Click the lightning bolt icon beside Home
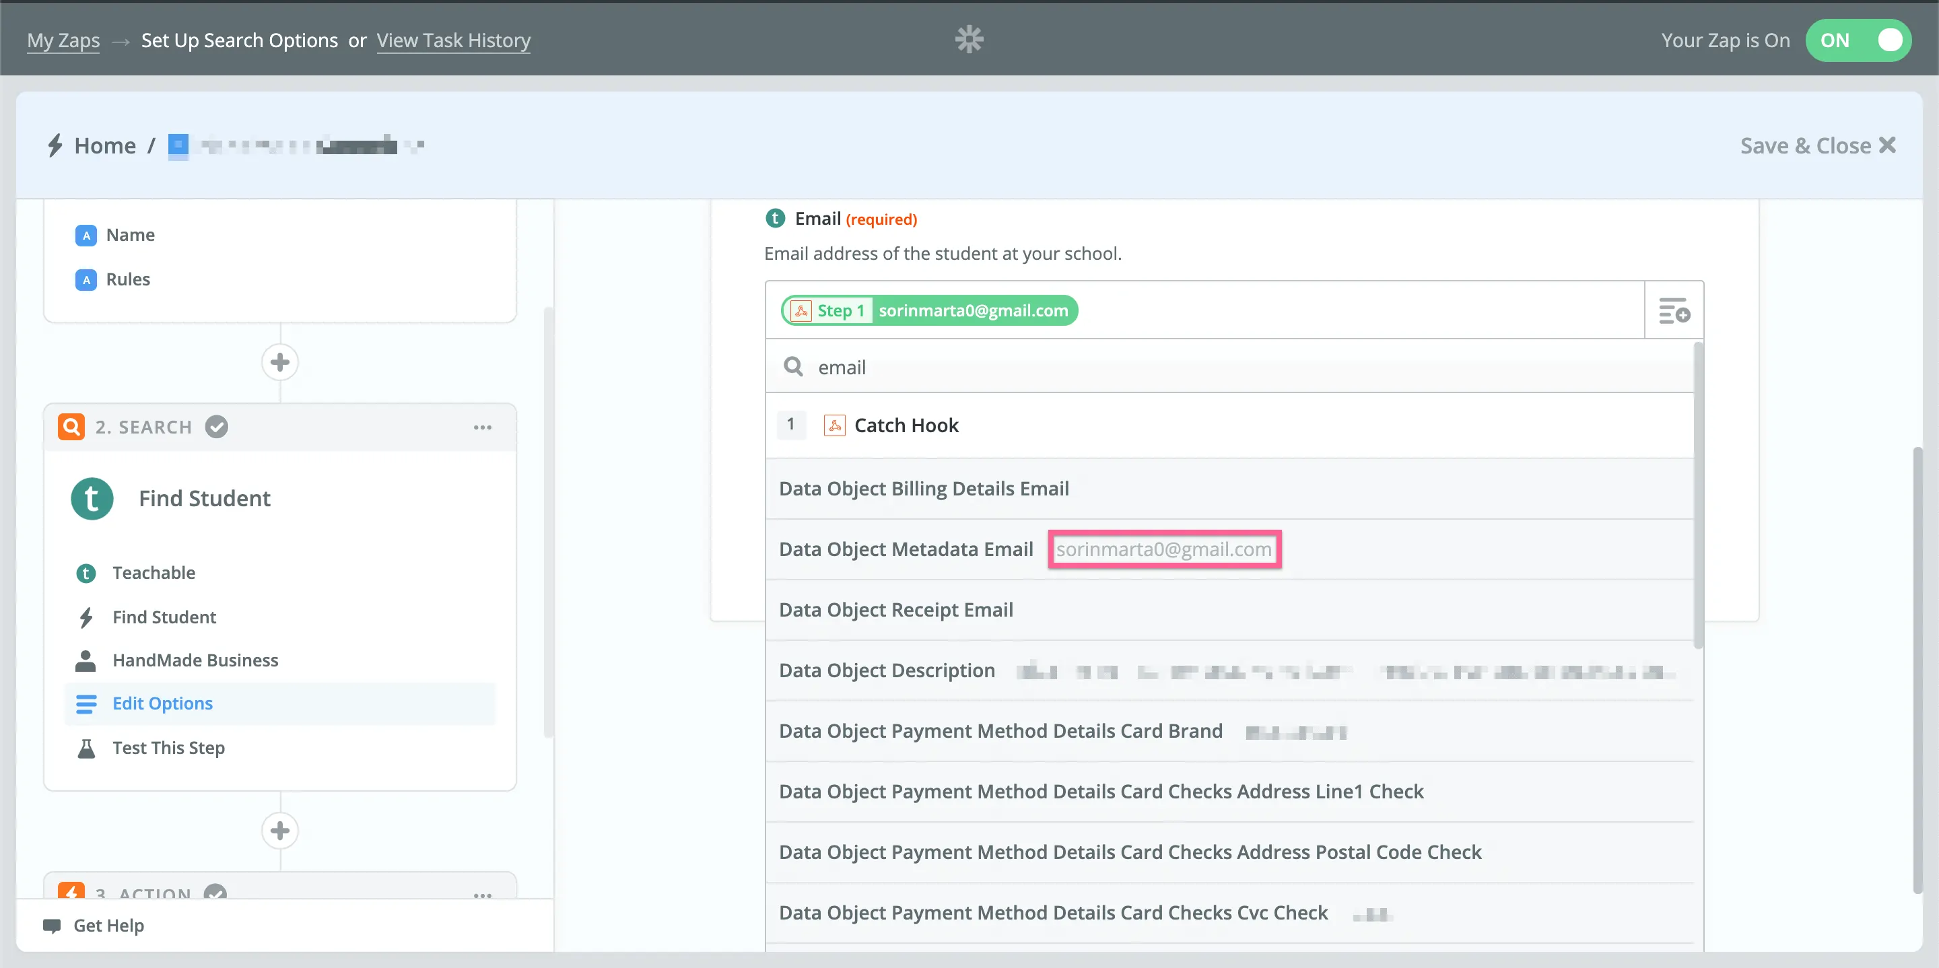 pyautogui.click(x=55, y=145)
